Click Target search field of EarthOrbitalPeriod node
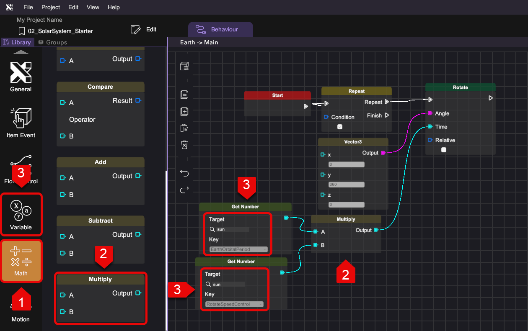Screen dimensions: 528x331 pyautogui.click(x=229, y=229)
